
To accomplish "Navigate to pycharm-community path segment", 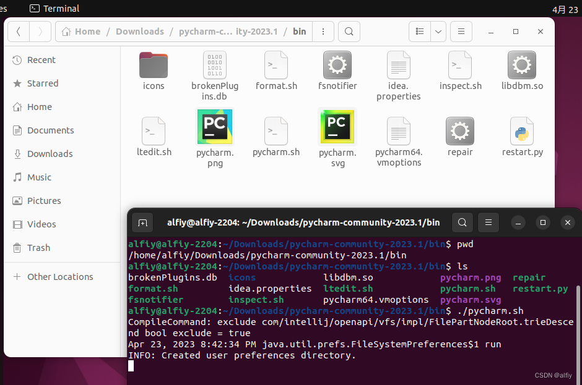I will pyautogui.click(x=228, y=32).
